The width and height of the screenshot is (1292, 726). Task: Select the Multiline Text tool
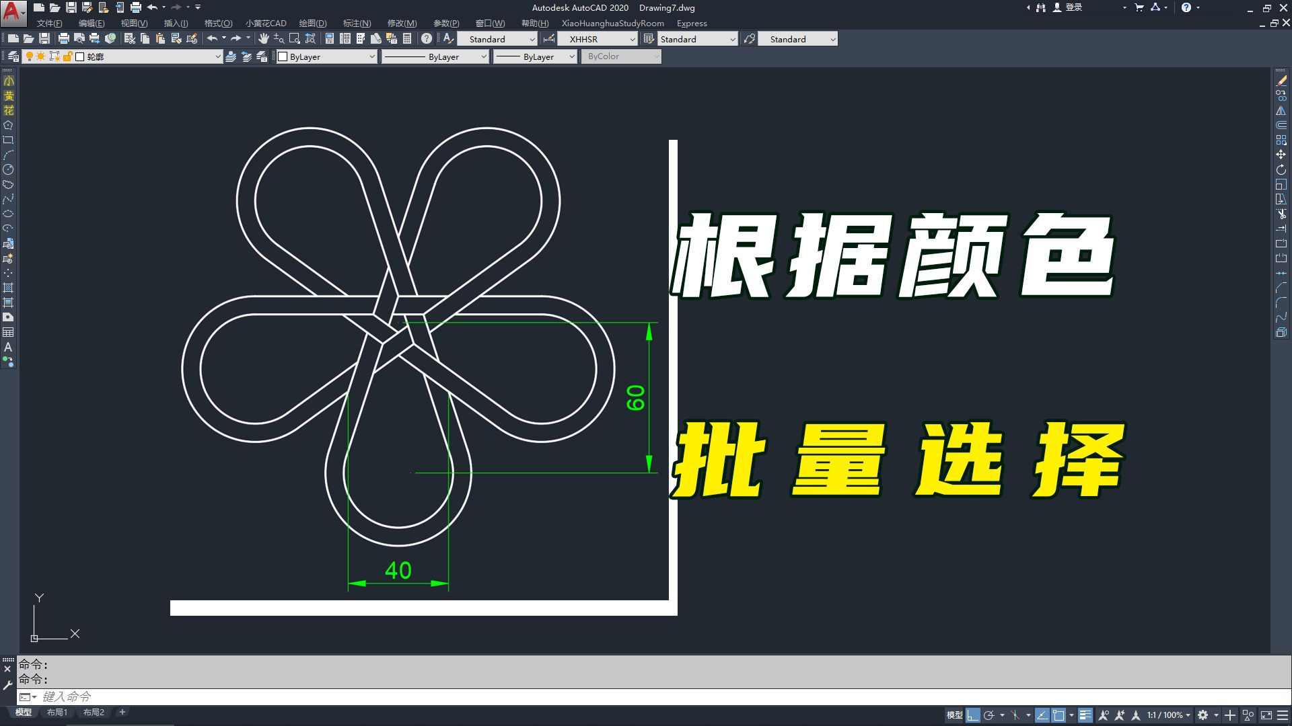pos(8,347)
